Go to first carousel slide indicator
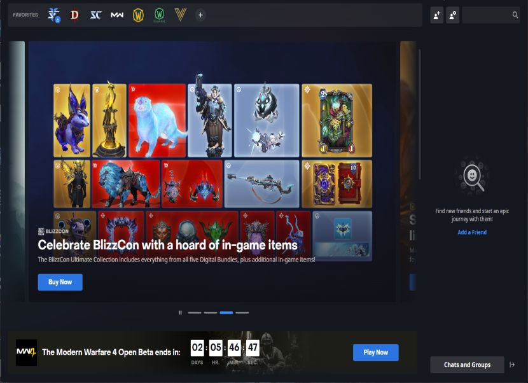Image resolution: width=528 pixels, height=383 pixels. pos(195,312)
